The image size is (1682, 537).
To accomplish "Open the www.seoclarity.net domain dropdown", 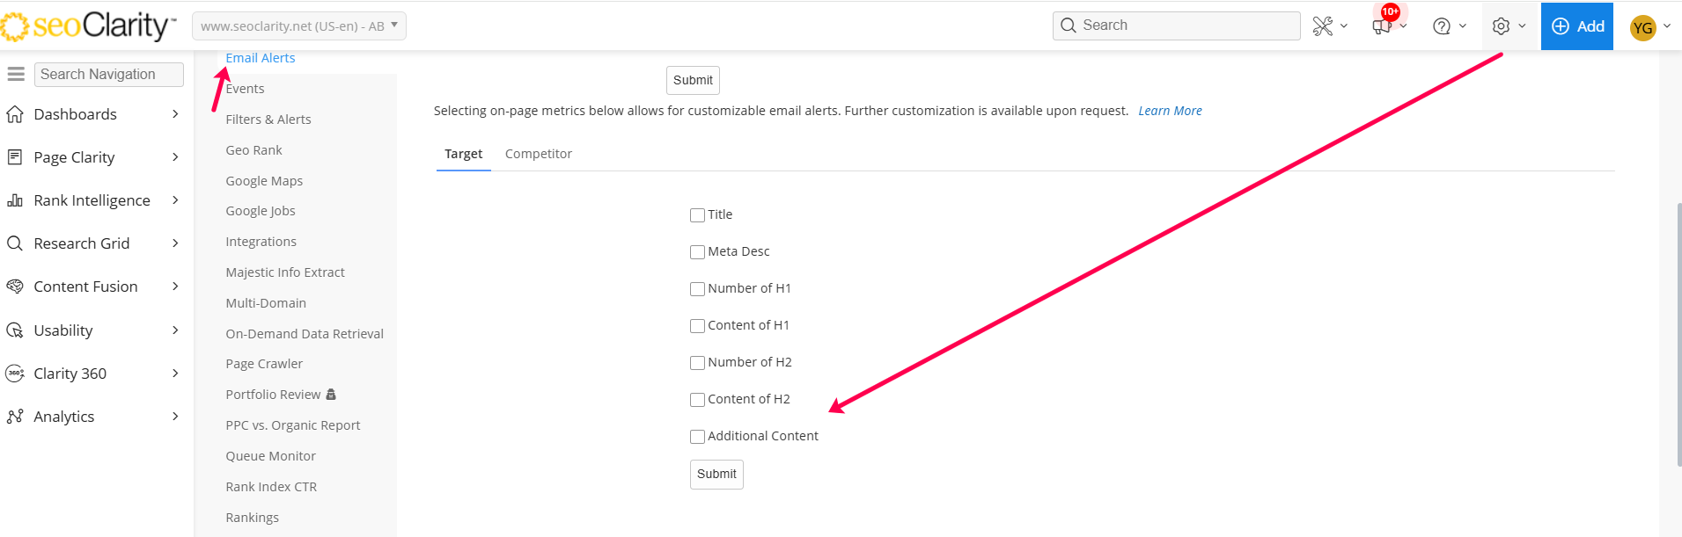I will pos(298,26).
